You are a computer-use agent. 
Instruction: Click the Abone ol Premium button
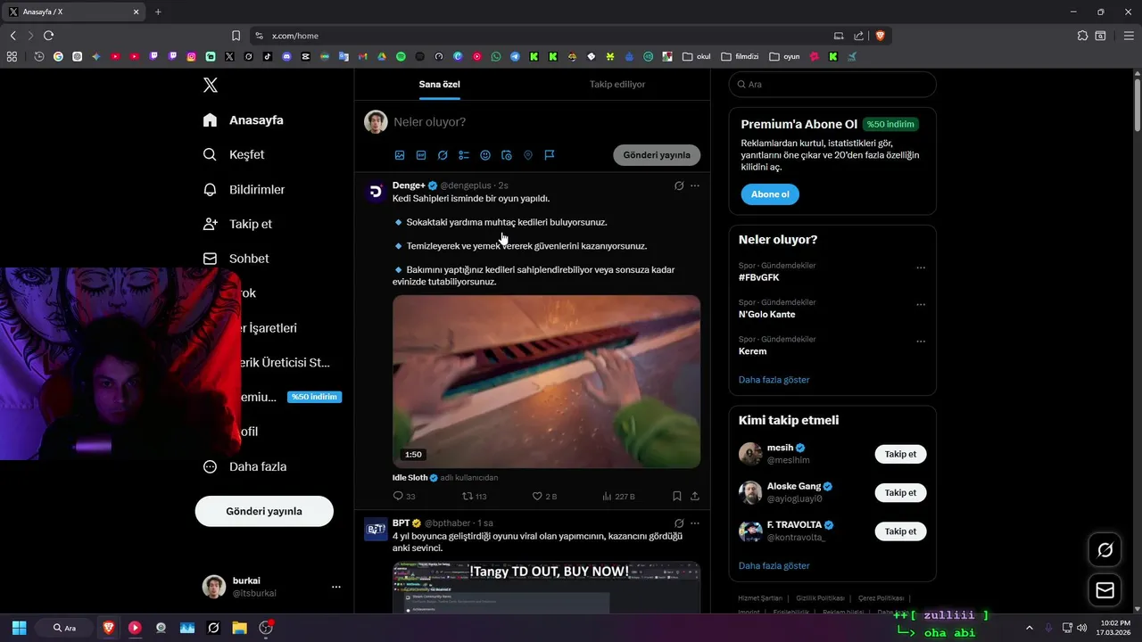(770, 194)
